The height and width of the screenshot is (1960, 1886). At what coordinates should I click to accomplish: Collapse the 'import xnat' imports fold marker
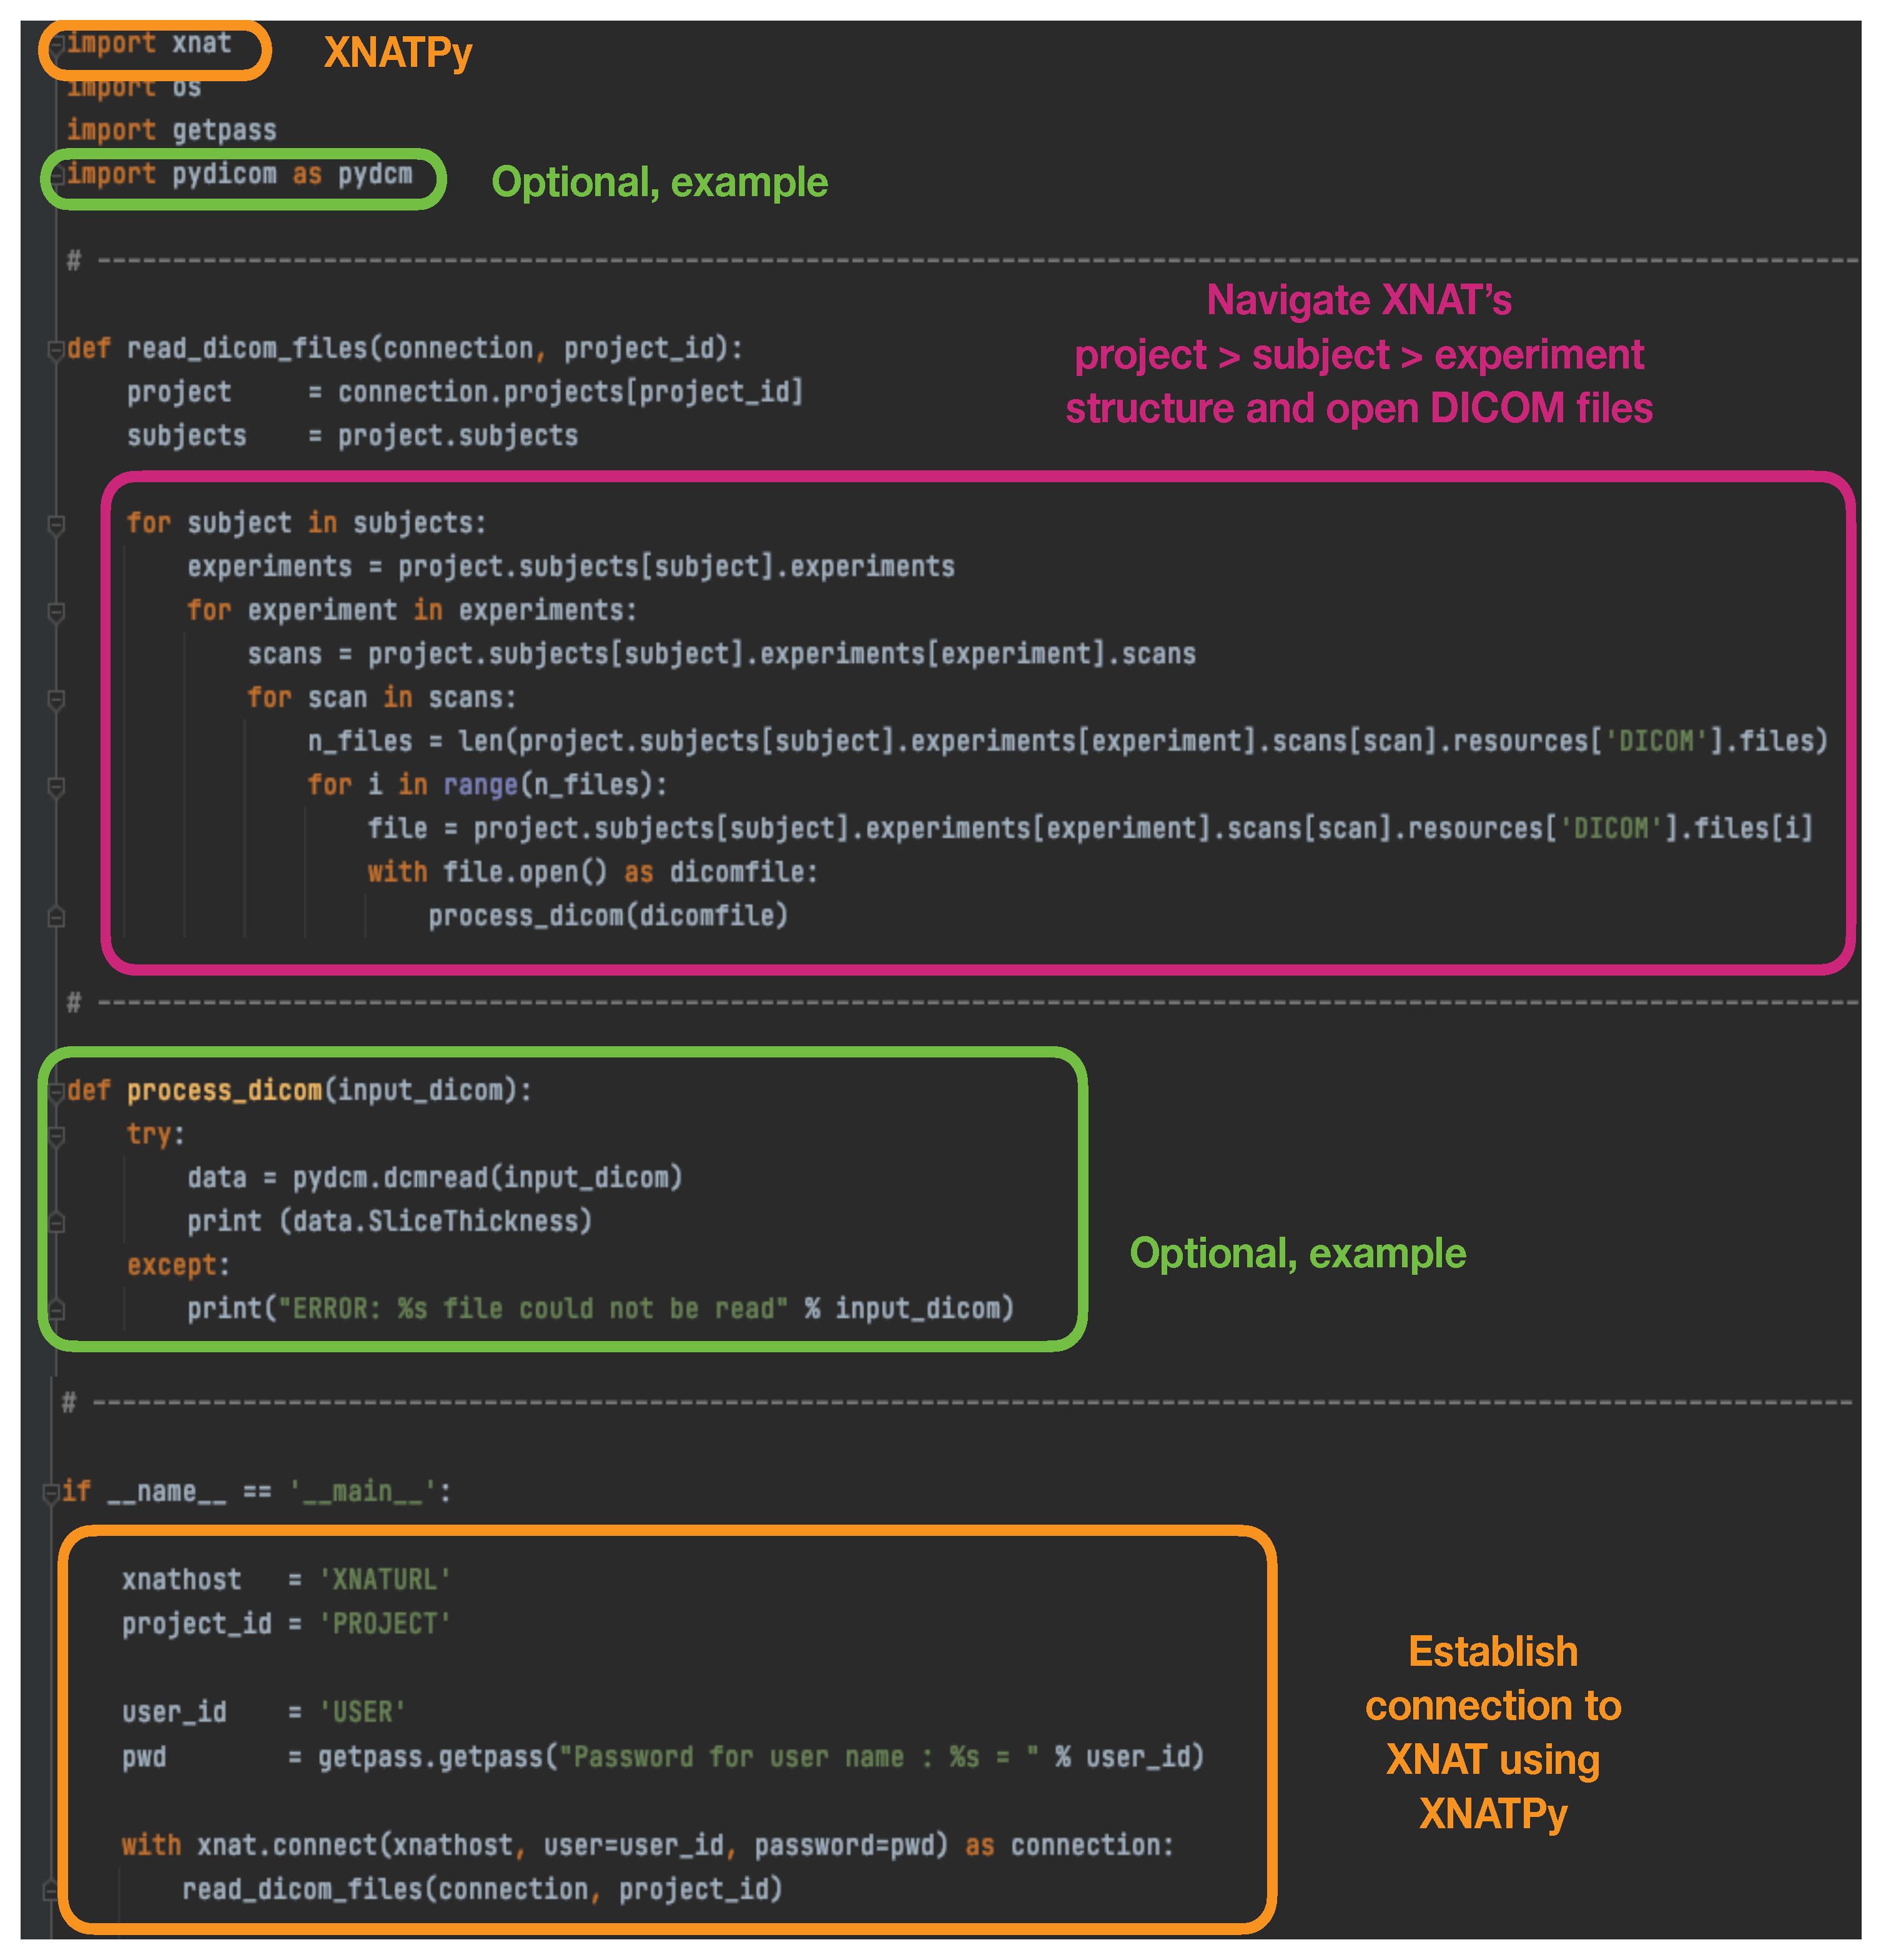(58, 44)
